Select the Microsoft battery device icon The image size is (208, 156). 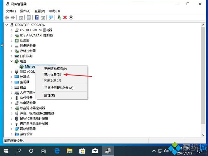coord(22,66)
